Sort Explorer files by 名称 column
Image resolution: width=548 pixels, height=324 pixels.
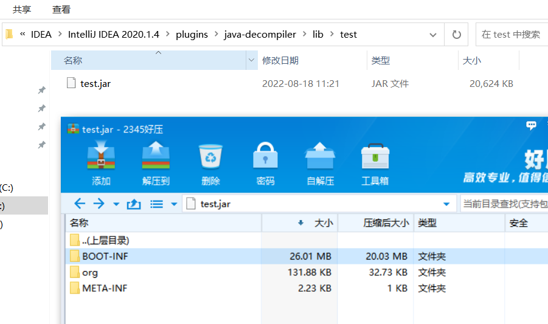click(x=148, y=60)
